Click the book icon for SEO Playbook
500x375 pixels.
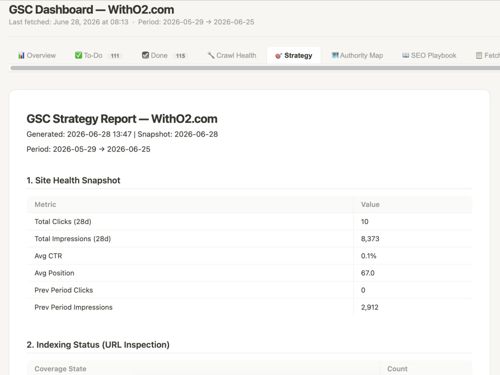point(405,55)
